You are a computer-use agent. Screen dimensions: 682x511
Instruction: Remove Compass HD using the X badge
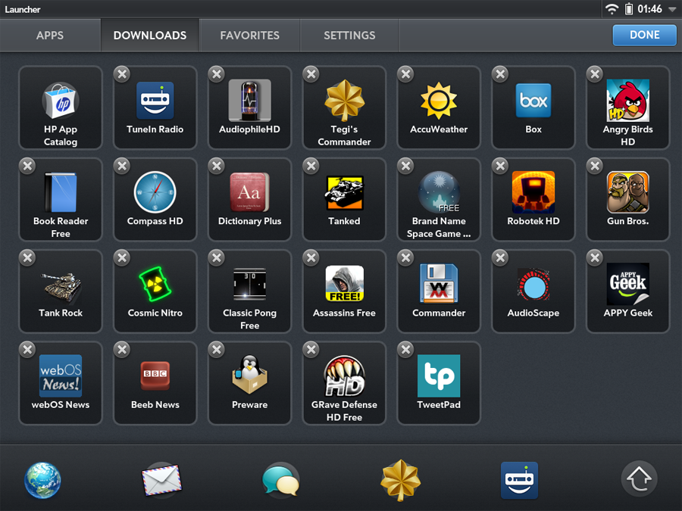coord(122,166)
